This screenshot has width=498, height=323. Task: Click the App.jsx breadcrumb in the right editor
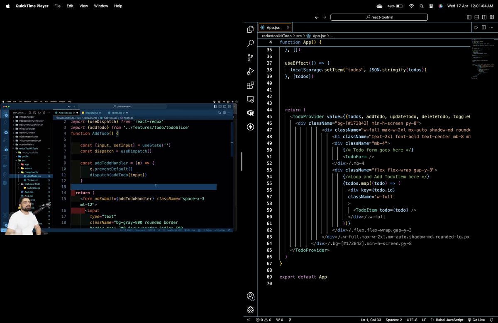click(317, 36)
